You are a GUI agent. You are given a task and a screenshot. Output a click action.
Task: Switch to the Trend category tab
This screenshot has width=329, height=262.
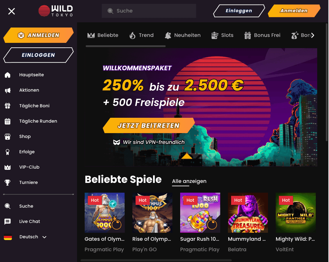coord(141,35)
